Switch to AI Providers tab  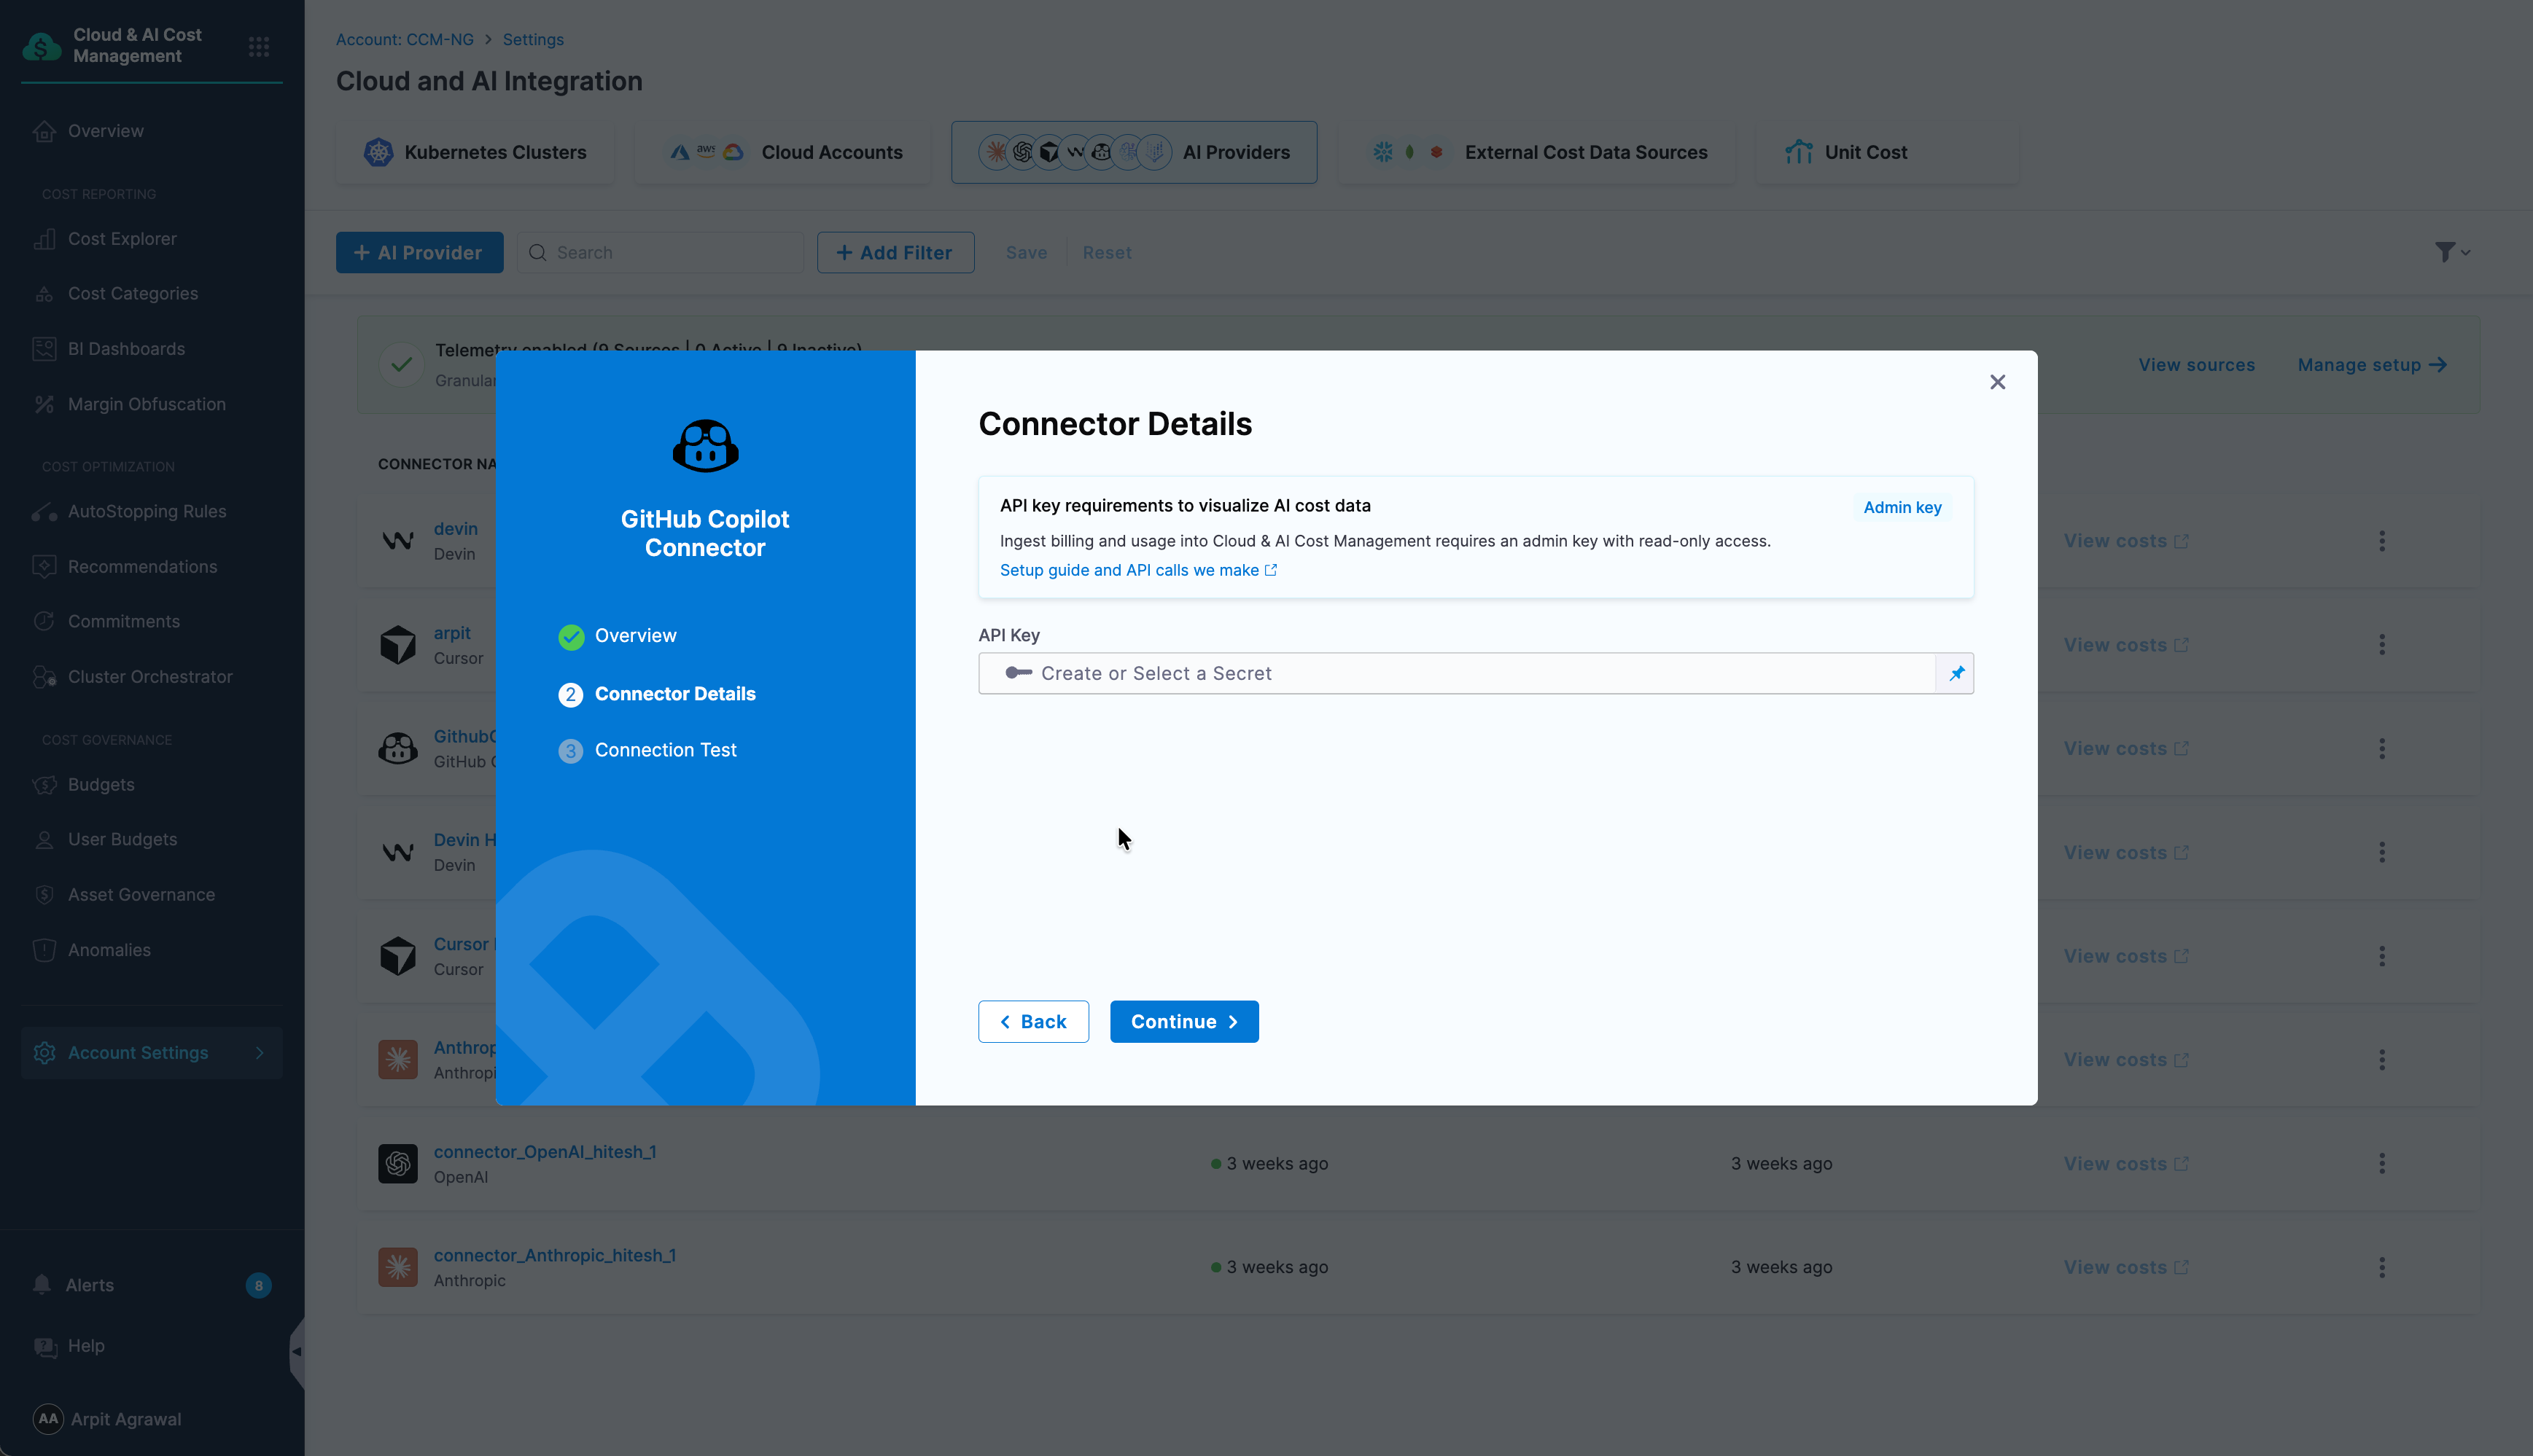point(1134,152)
